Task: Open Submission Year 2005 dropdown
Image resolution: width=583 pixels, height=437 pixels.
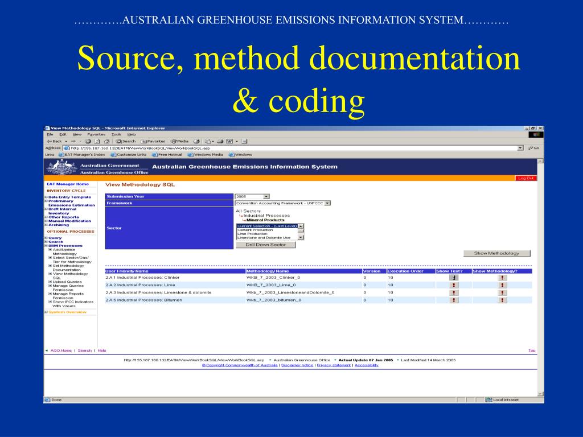Action: (x=252, y=196)
